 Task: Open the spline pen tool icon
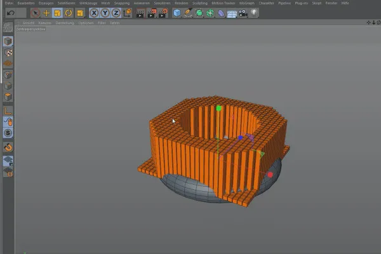pos(188,13)
